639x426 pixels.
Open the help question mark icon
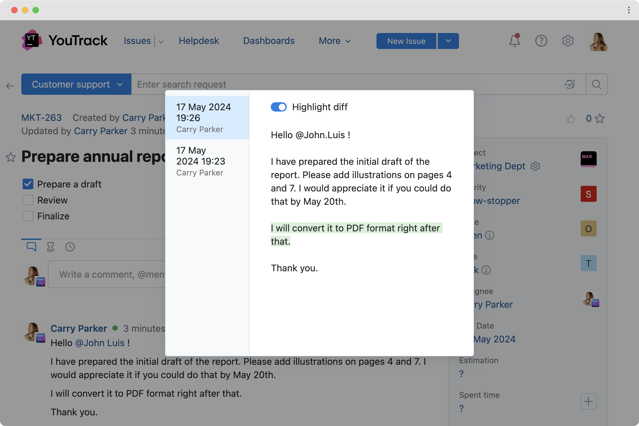point(541,41)
